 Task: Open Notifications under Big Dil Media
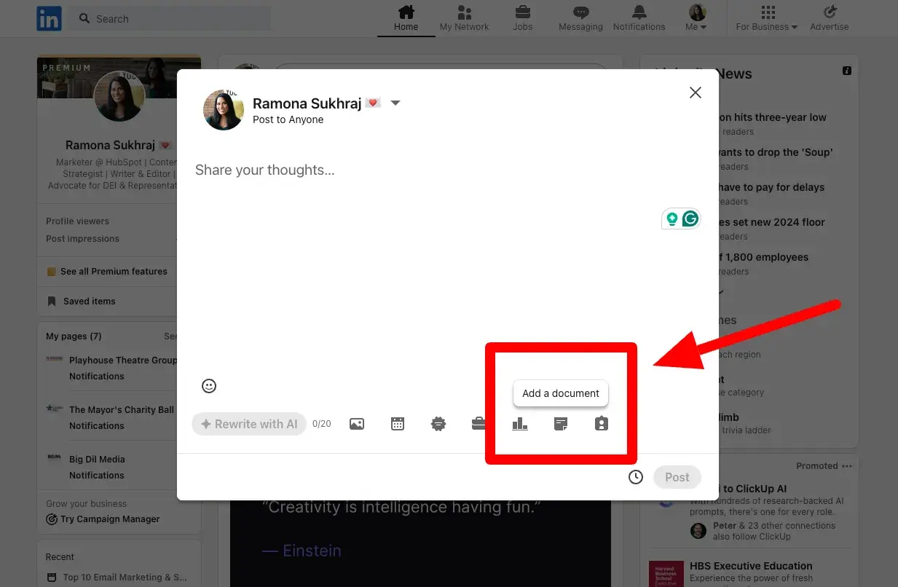pos(97,476)
